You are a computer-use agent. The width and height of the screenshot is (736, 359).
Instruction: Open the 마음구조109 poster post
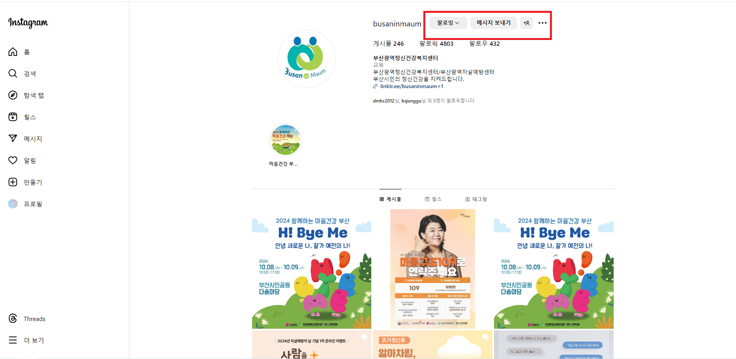(433, 269)
